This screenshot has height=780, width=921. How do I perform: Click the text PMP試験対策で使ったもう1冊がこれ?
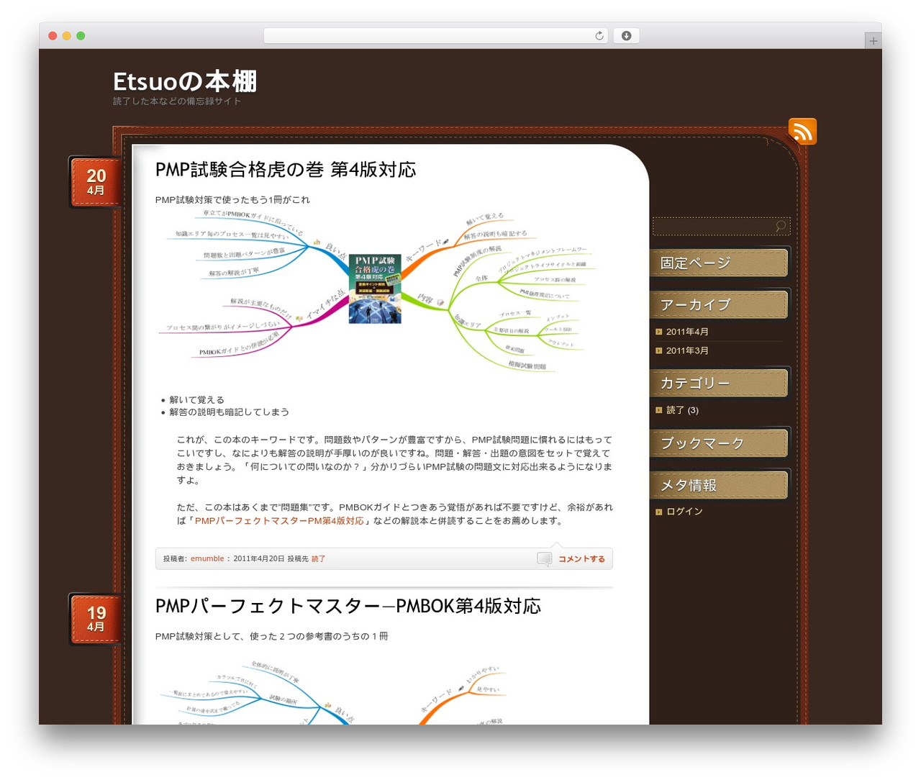point(232,200)
